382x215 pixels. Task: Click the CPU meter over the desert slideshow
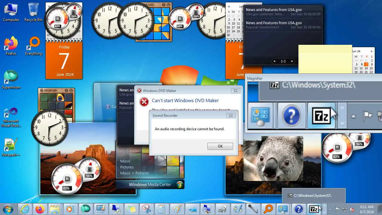coord(67,179)
